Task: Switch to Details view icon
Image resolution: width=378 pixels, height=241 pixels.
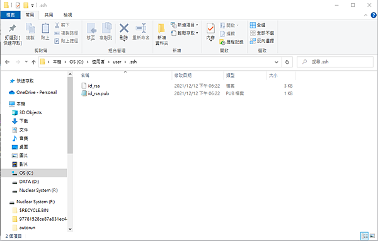Action: [365, 236]
